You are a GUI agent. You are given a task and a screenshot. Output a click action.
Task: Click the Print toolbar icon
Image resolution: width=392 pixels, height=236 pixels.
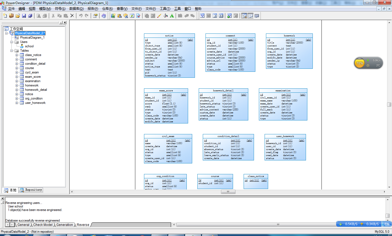(x=45, y=16)
